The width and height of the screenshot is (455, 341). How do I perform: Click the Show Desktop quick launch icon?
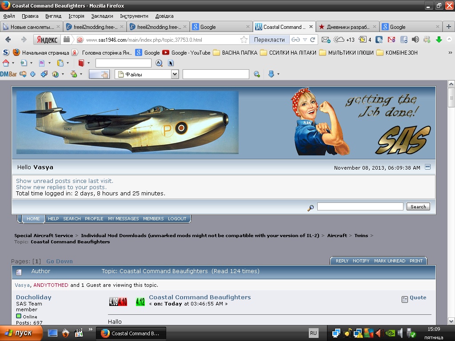tap(52, 333)
